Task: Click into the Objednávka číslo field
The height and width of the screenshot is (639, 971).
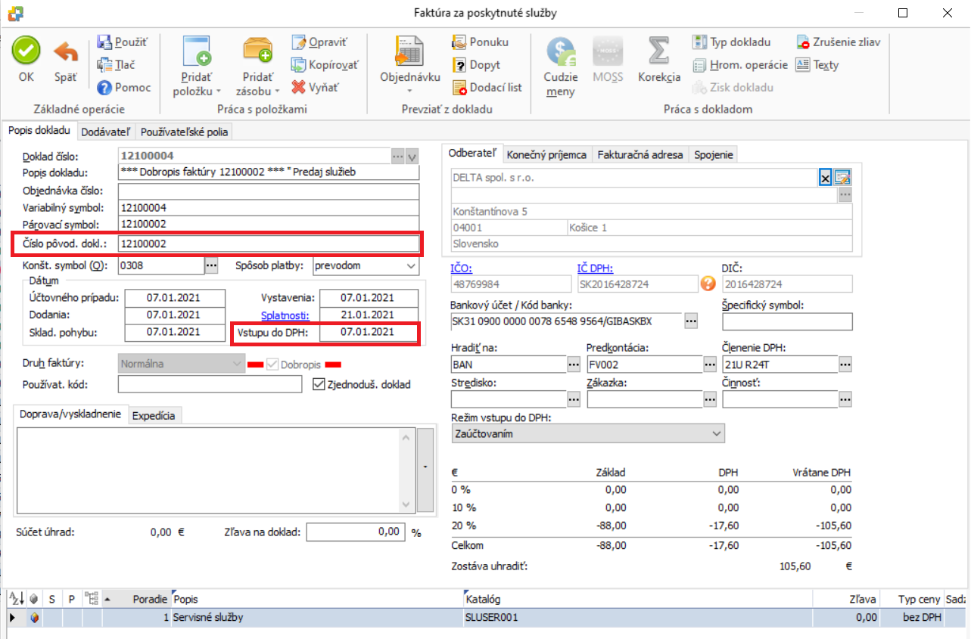Action: (x=269, y=191)
